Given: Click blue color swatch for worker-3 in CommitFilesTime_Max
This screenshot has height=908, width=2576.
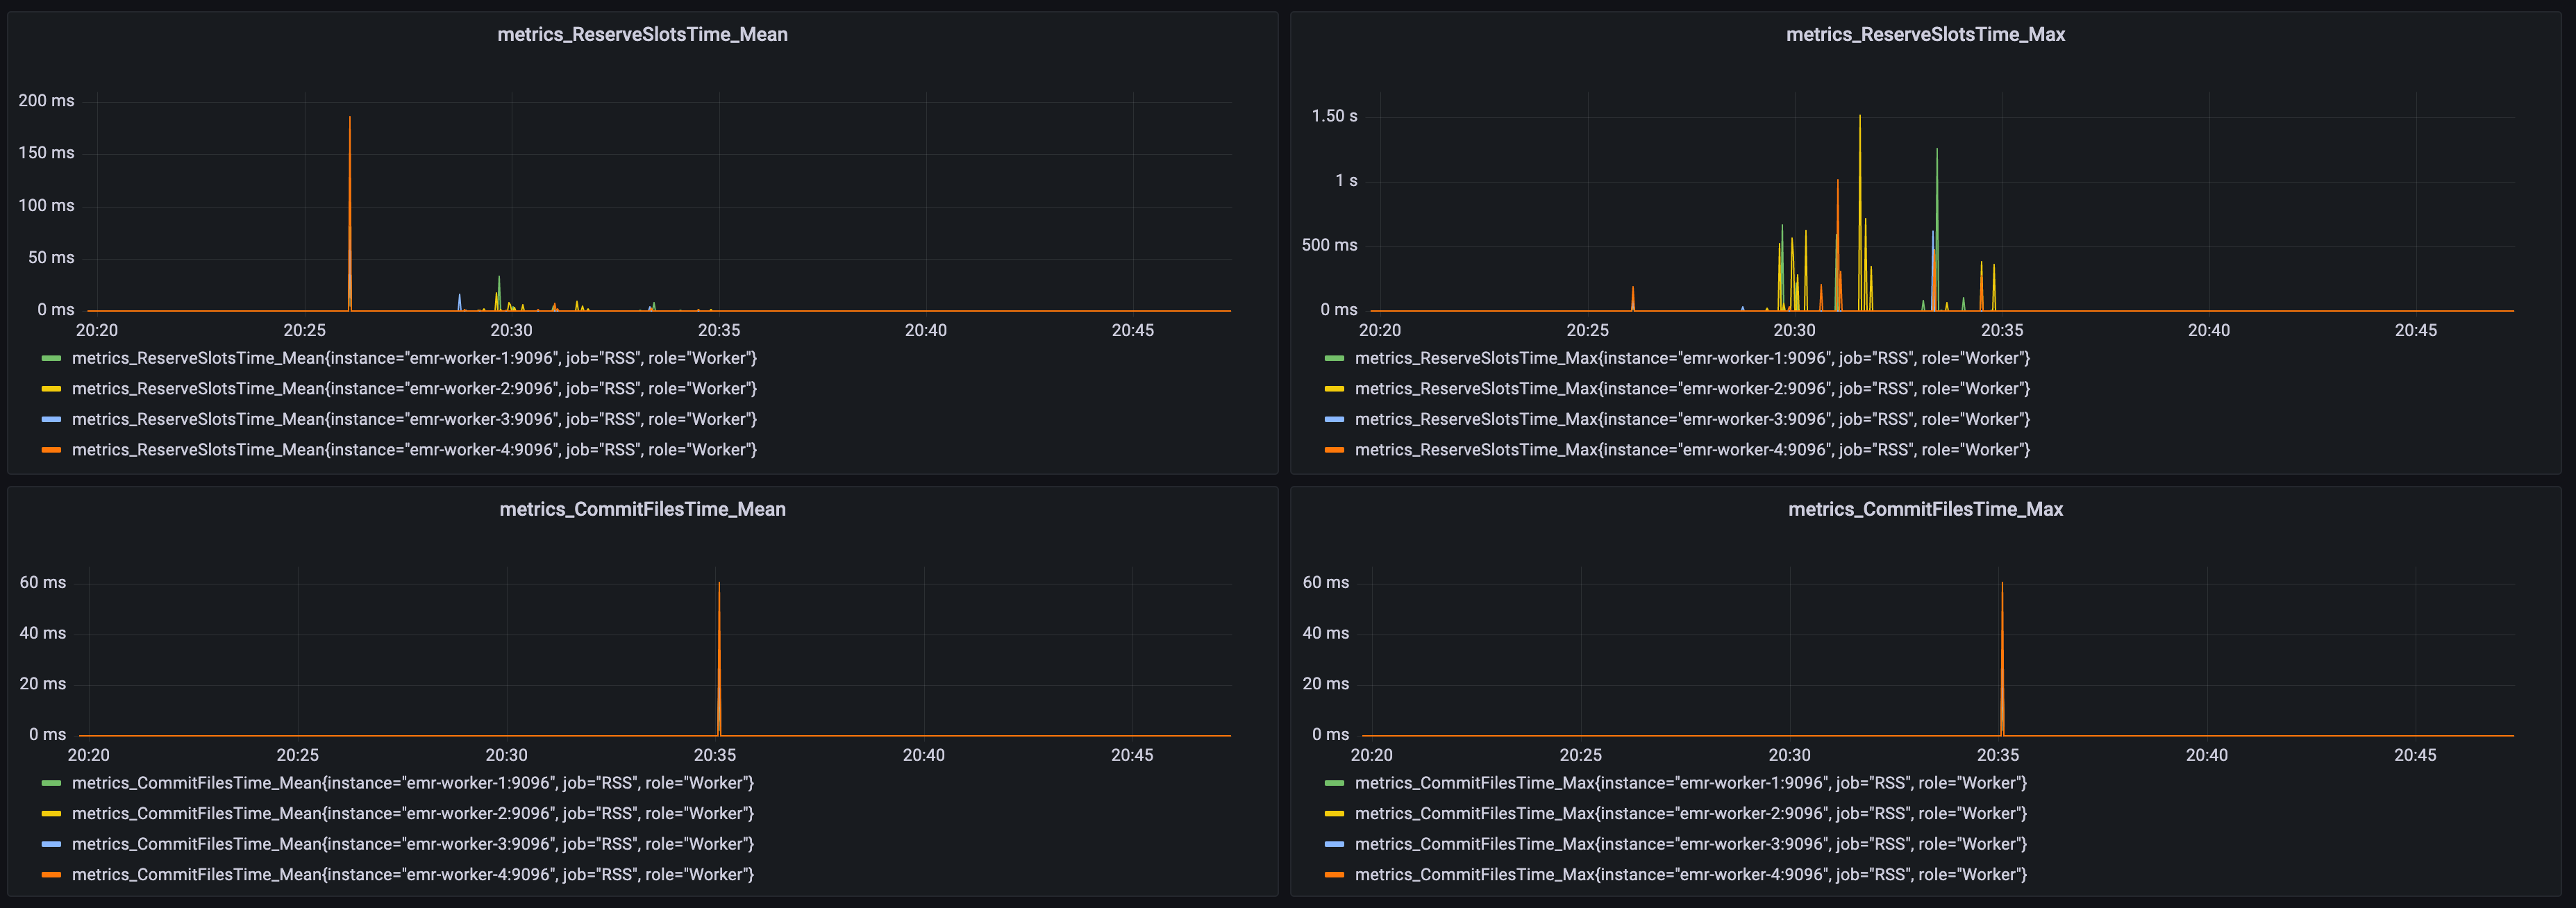Looking at the screenshot, I should point(1334,844).
